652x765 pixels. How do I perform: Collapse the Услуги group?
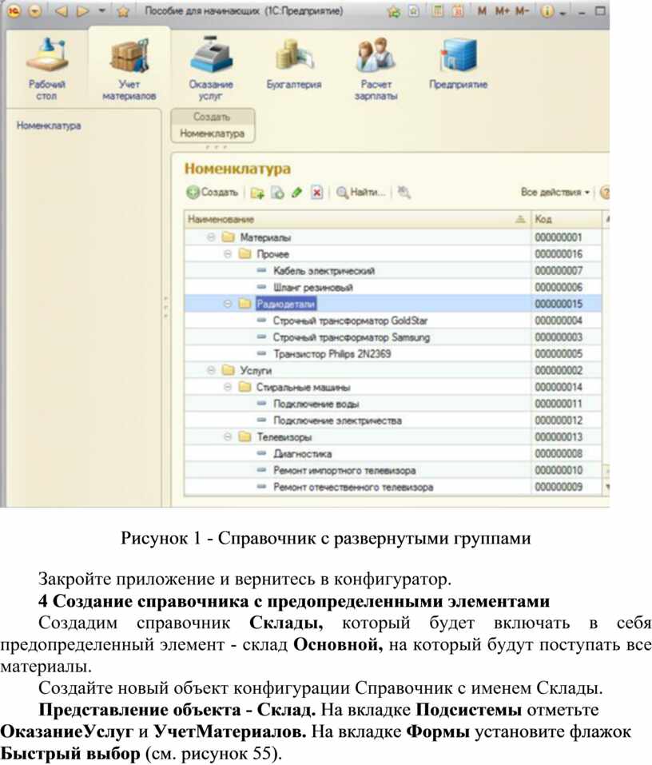click(211, 370)
